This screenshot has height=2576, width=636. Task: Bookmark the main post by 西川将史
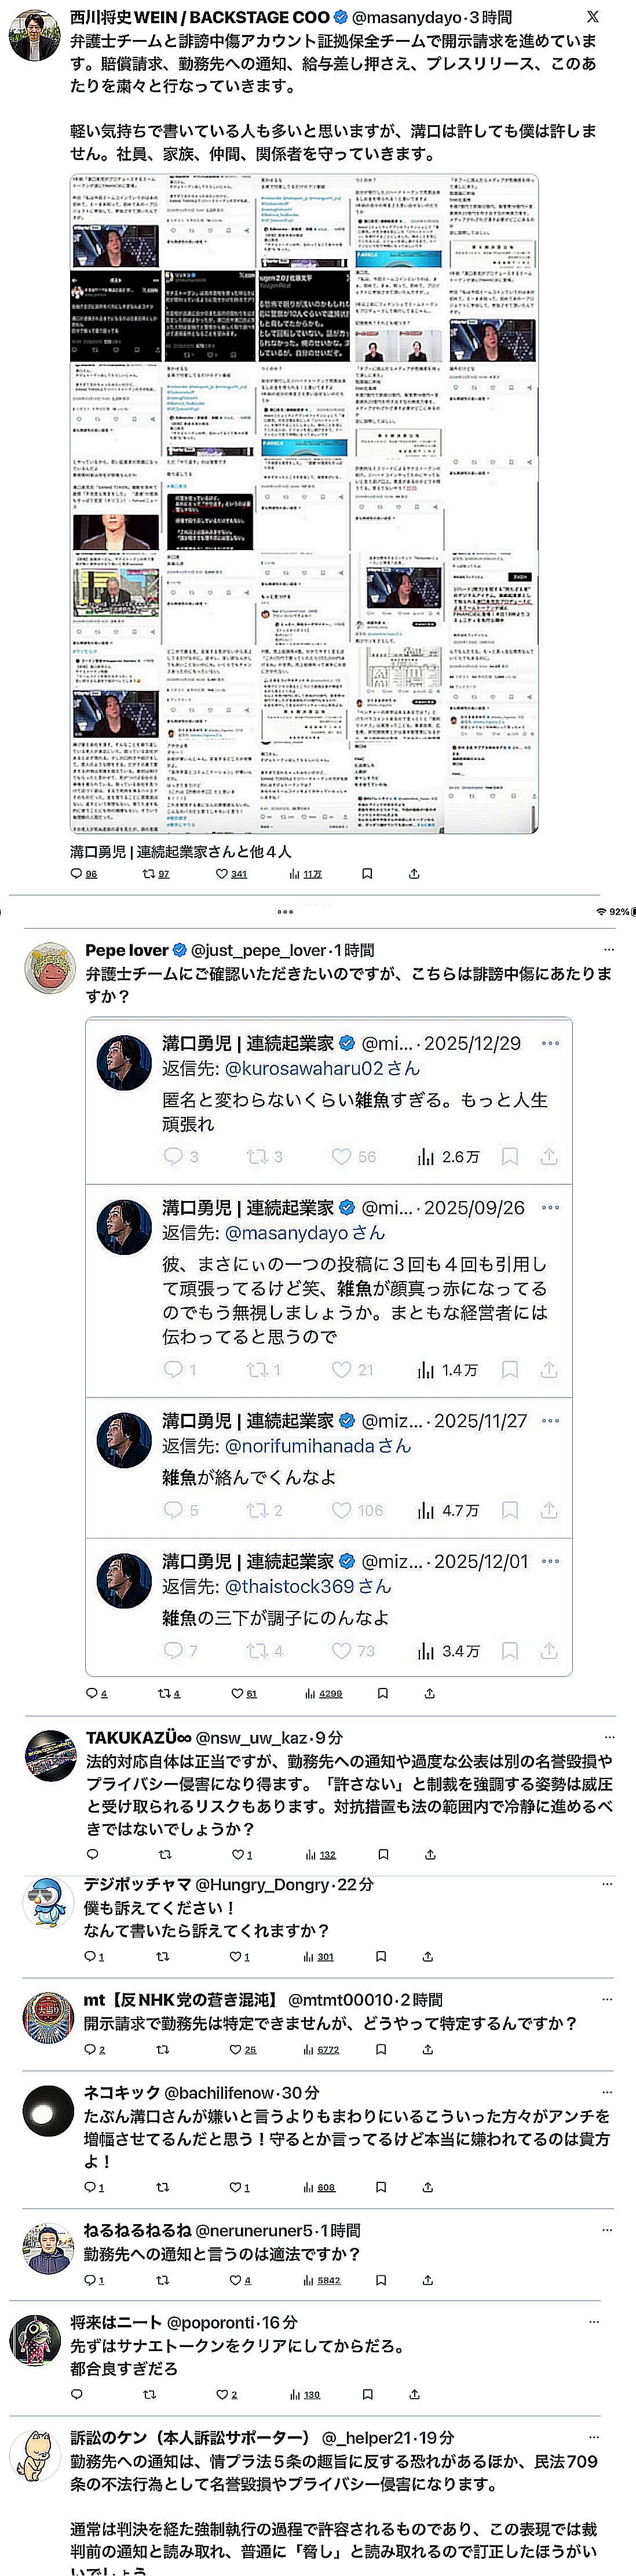pyautogui.click(x=367, y=873)
